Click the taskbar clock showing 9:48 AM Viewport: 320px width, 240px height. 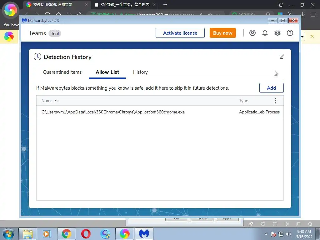(x=304, y=234)
